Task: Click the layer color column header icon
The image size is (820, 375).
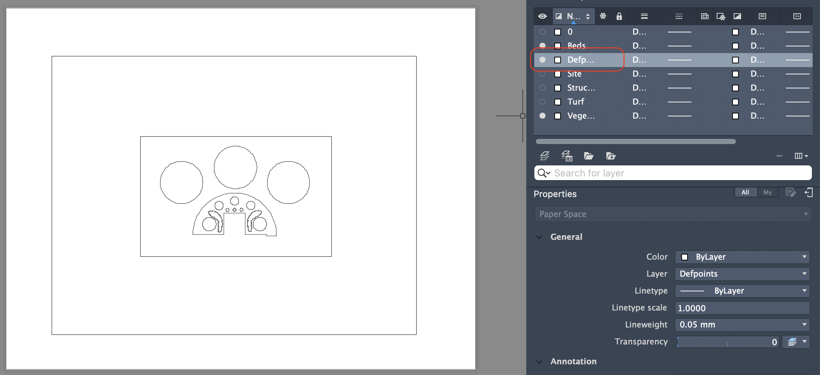Action: point(559,16)
